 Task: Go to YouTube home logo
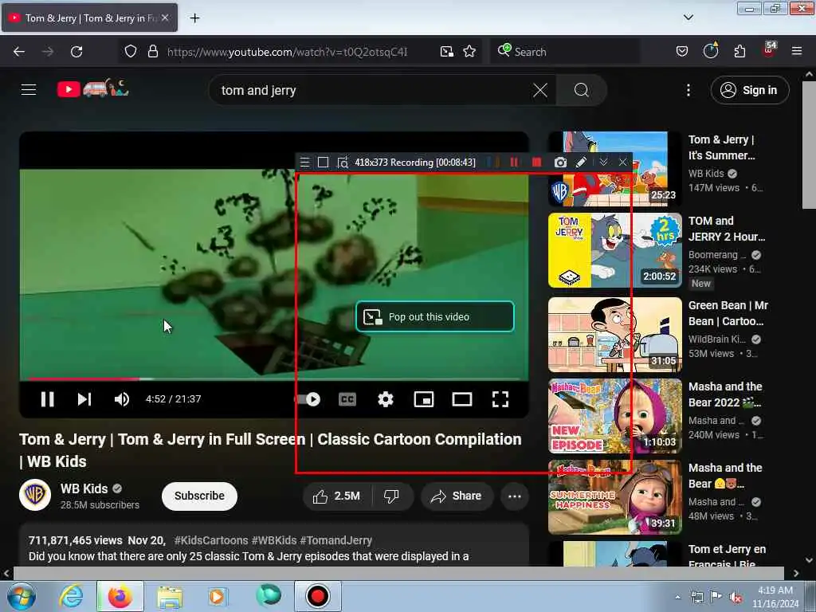92,88
